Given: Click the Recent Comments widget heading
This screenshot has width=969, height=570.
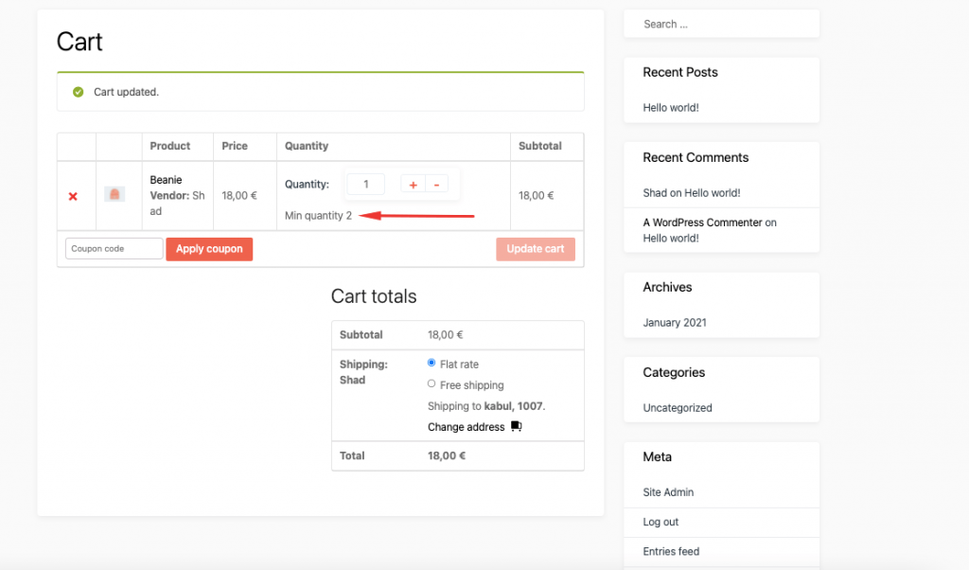Looking at the screenshot, I should tap(696, 157).
